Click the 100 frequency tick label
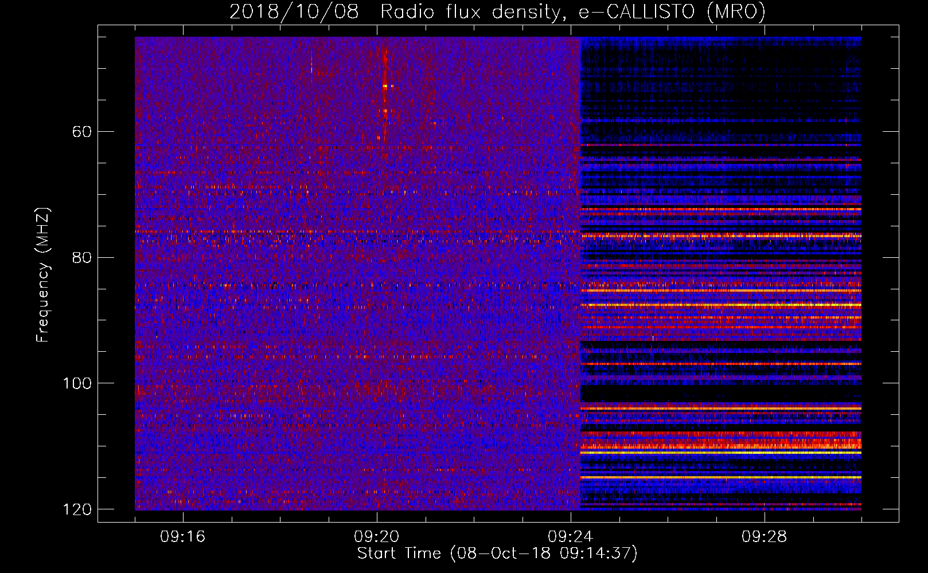928x573 pixels. point(77,383)
